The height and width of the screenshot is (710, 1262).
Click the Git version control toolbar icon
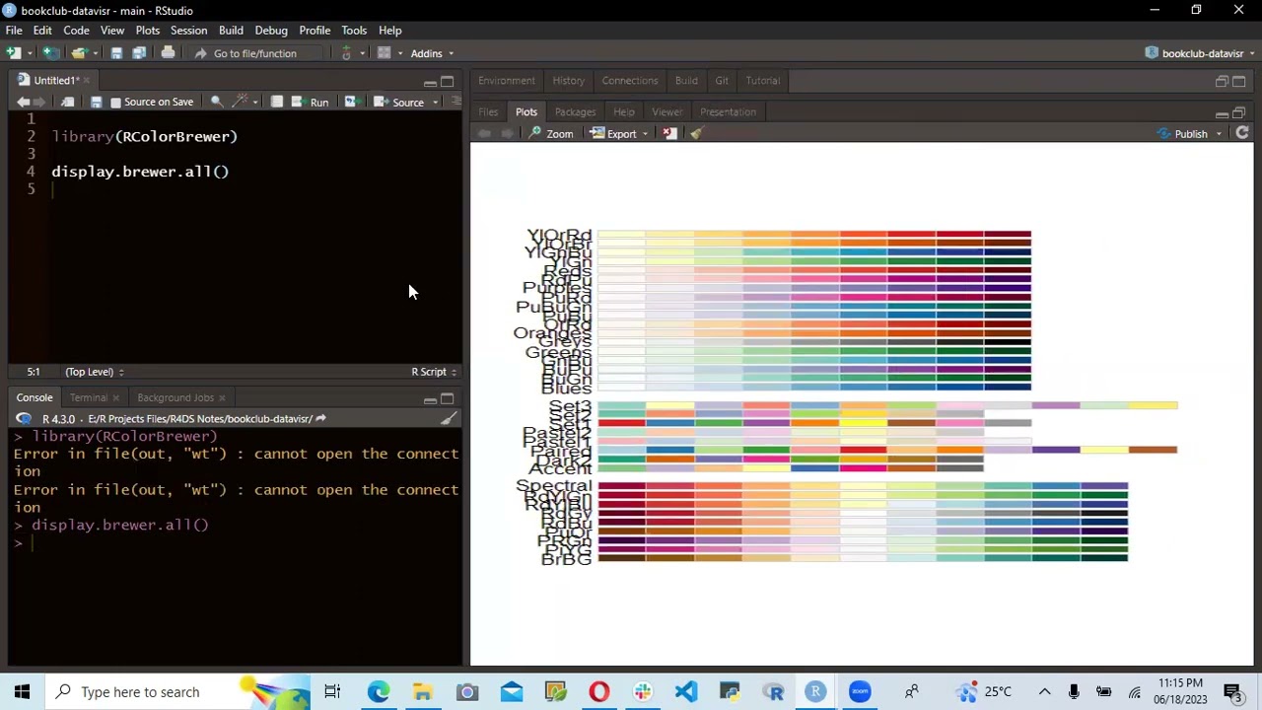coord(346,53)
